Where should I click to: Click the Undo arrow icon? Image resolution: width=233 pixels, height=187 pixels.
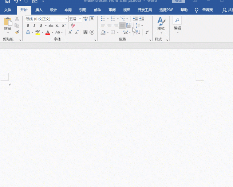coord(16,1)
